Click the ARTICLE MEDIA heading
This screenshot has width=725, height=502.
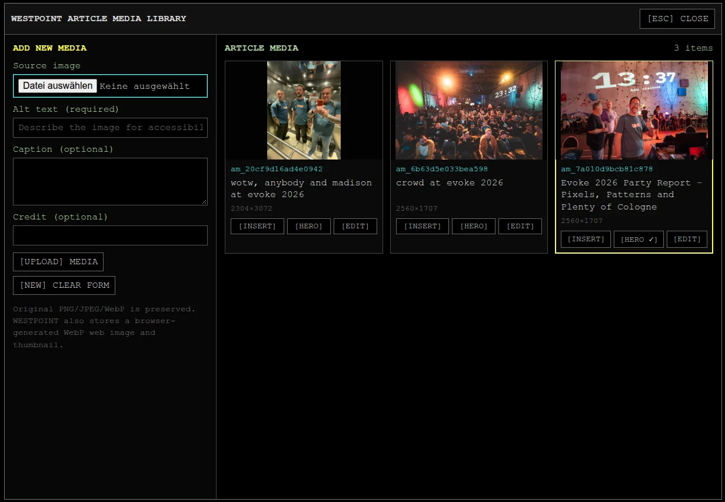click(261, 48)
